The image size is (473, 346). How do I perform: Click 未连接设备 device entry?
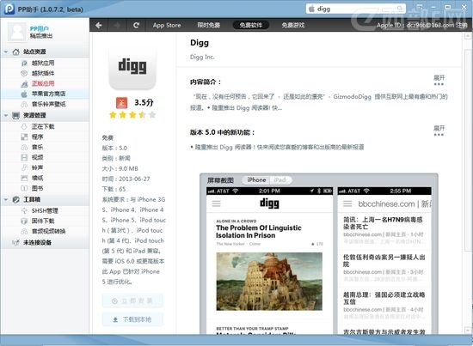coord(37,242)
